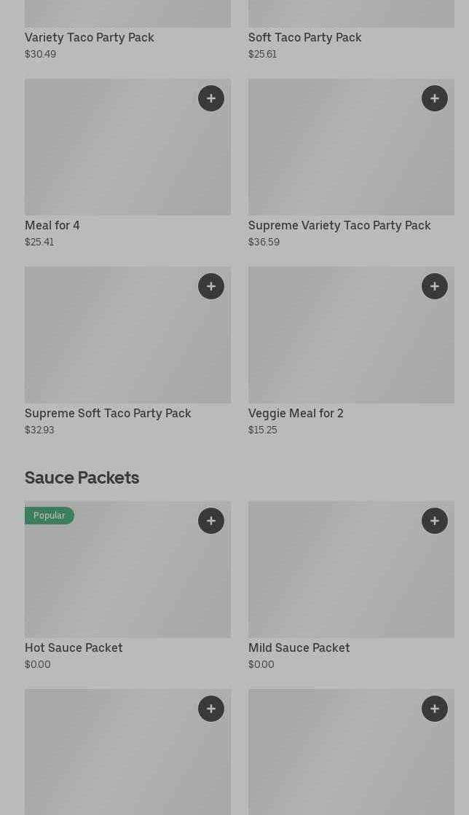This screenshot has height=815, width=469.
Task: Click the Supreme Soft Taco Party Pack name
Action: tap(108, 413)
